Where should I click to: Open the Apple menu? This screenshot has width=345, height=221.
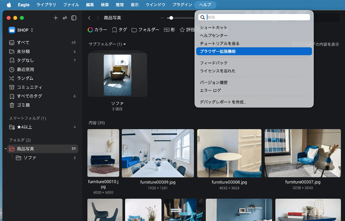coord(9,5)
